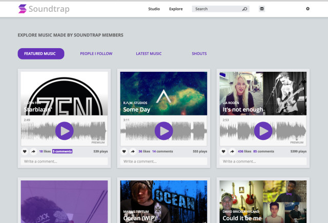Select the People I Follow tab
Screen dimensions: 328x223
pyautogui.click(x=96, y=54)
